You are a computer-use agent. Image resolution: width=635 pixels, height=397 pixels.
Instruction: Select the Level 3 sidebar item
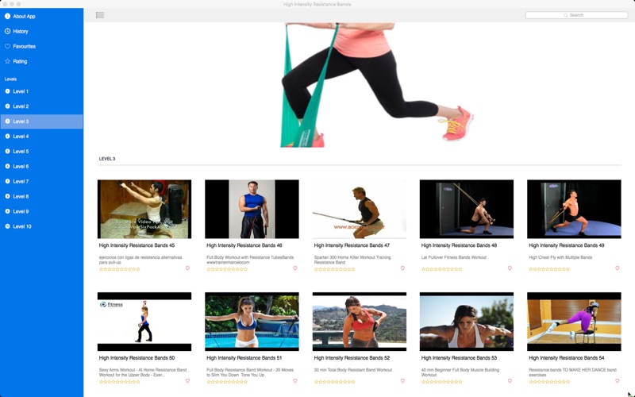[42, 121]
